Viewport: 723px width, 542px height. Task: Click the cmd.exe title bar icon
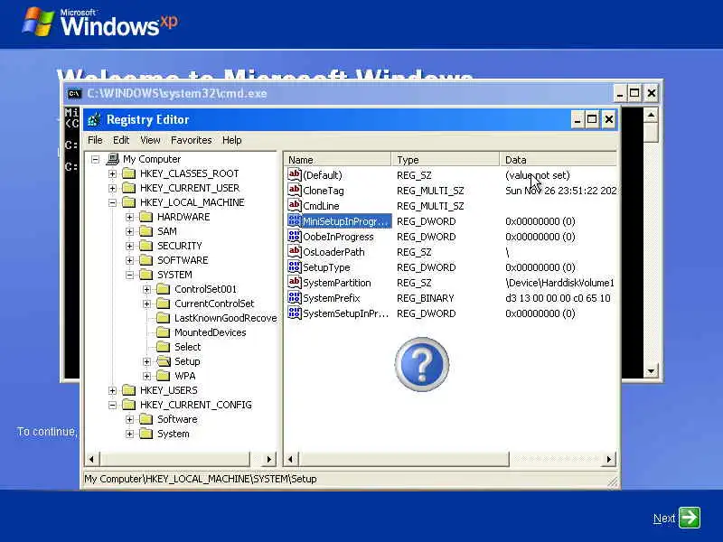pyautogui.click(x=74, y=94)
